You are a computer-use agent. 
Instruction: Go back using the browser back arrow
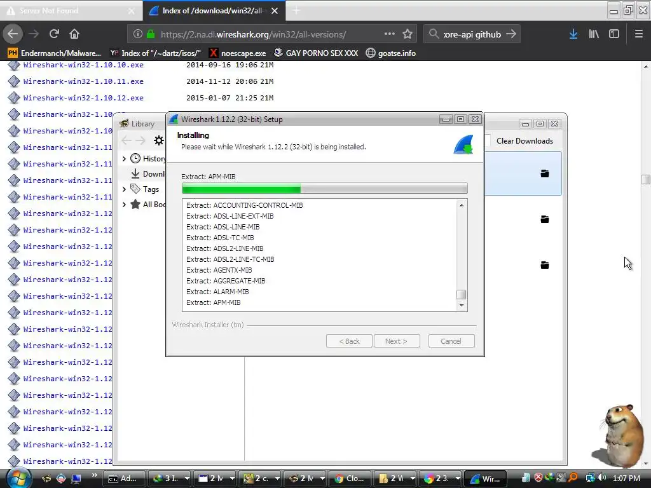tap(13, 34)
